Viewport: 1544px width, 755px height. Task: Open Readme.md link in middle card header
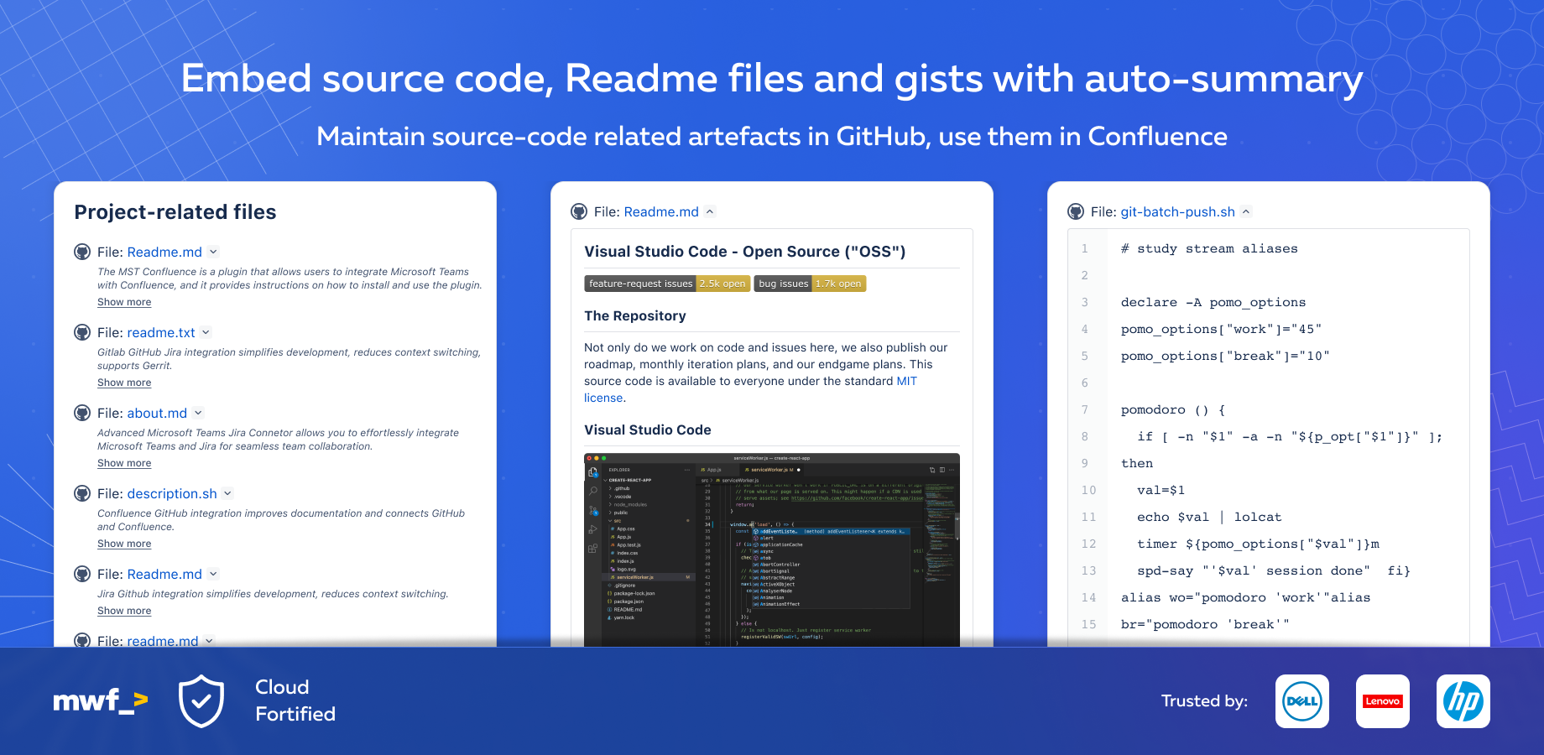[661, 211]
